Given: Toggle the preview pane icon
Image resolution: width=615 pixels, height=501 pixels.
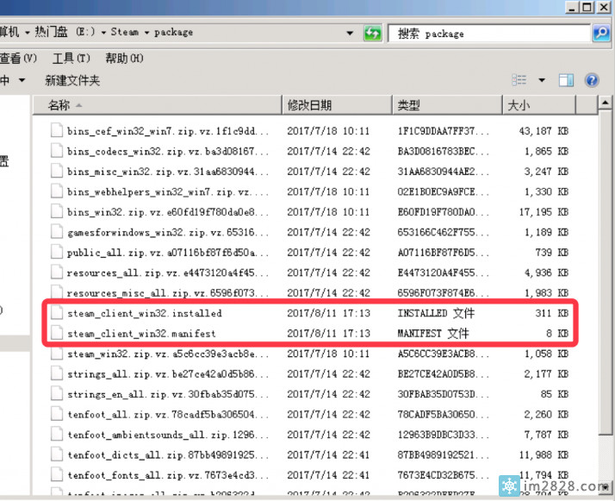Looking at the screenshot, I should (566, 80).
